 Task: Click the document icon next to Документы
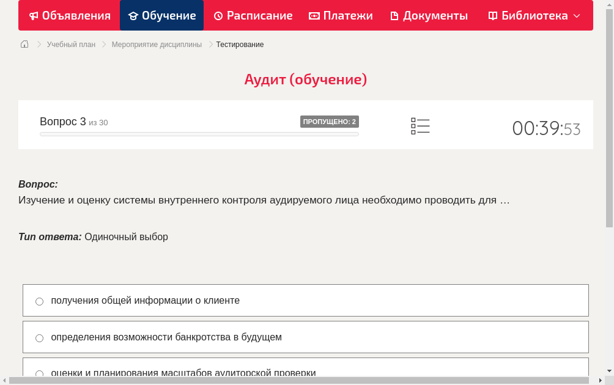tap(394, 15)
